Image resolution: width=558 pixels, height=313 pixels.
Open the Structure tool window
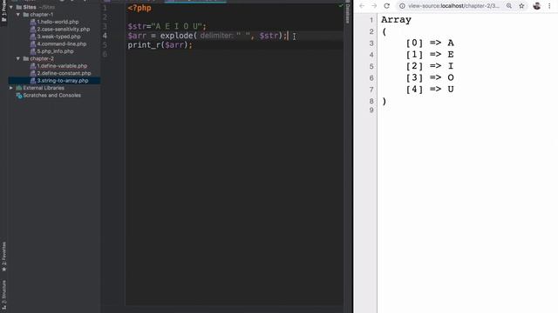(3, 295)
